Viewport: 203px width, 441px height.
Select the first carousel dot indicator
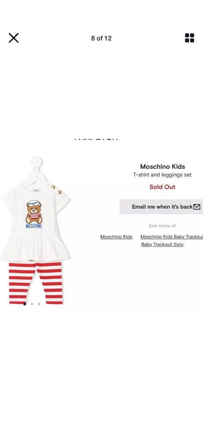tap(24, 304)
